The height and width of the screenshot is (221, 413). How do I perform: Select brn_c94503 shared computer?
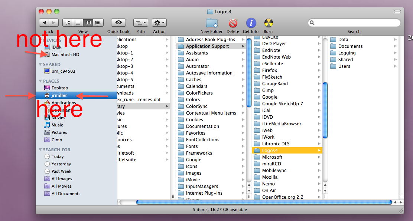coord(63,71)
